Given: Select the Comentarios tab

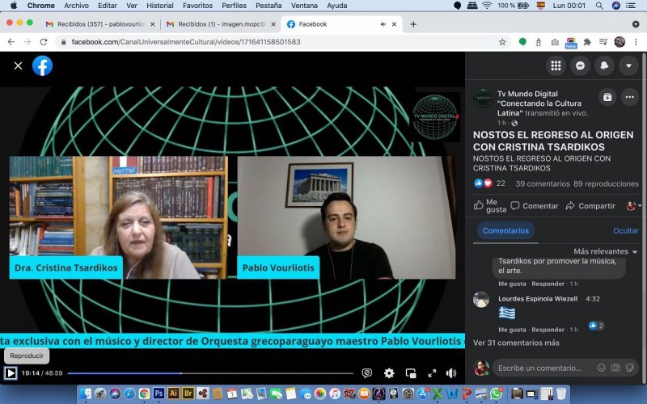Looking at the screenshot, I should 505,231.
